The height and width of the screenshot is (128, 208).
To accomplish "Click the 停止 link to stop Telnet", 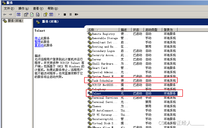I will (37, 38).
